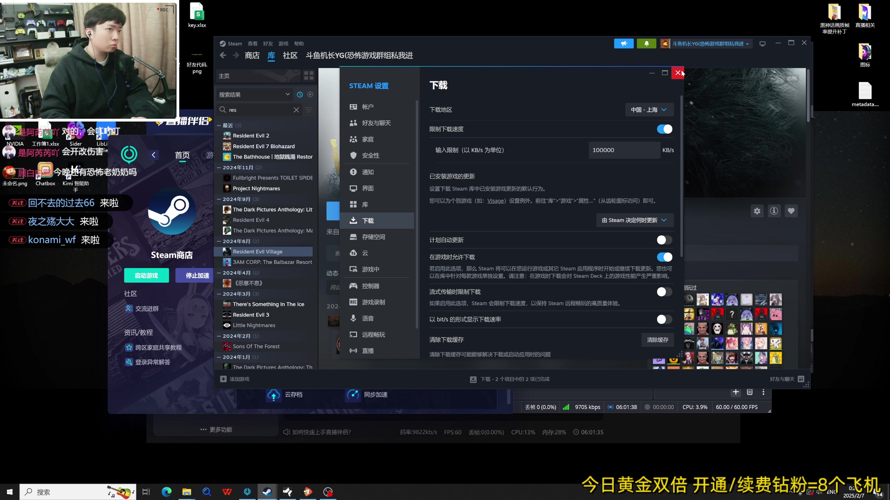This screenshot has height=500, width=890.
Task: Open 界面 interface settings icon
Action: pos(353,188)
